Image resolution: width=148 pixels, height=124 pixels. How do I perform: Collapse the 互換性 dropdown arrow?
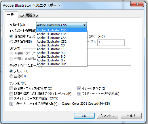tap(84, 25)
